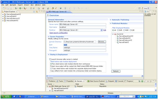Screen dimensions: 158x99
Task: Start the server with green run icon
Action: pos(142,81)
